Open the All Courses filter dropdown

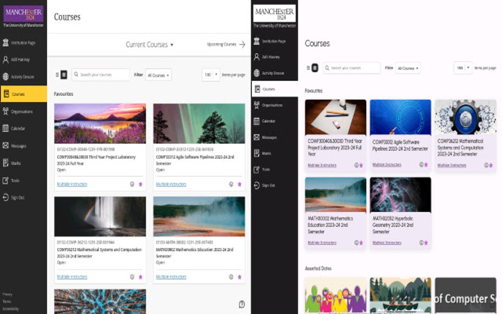coord(157,75)
